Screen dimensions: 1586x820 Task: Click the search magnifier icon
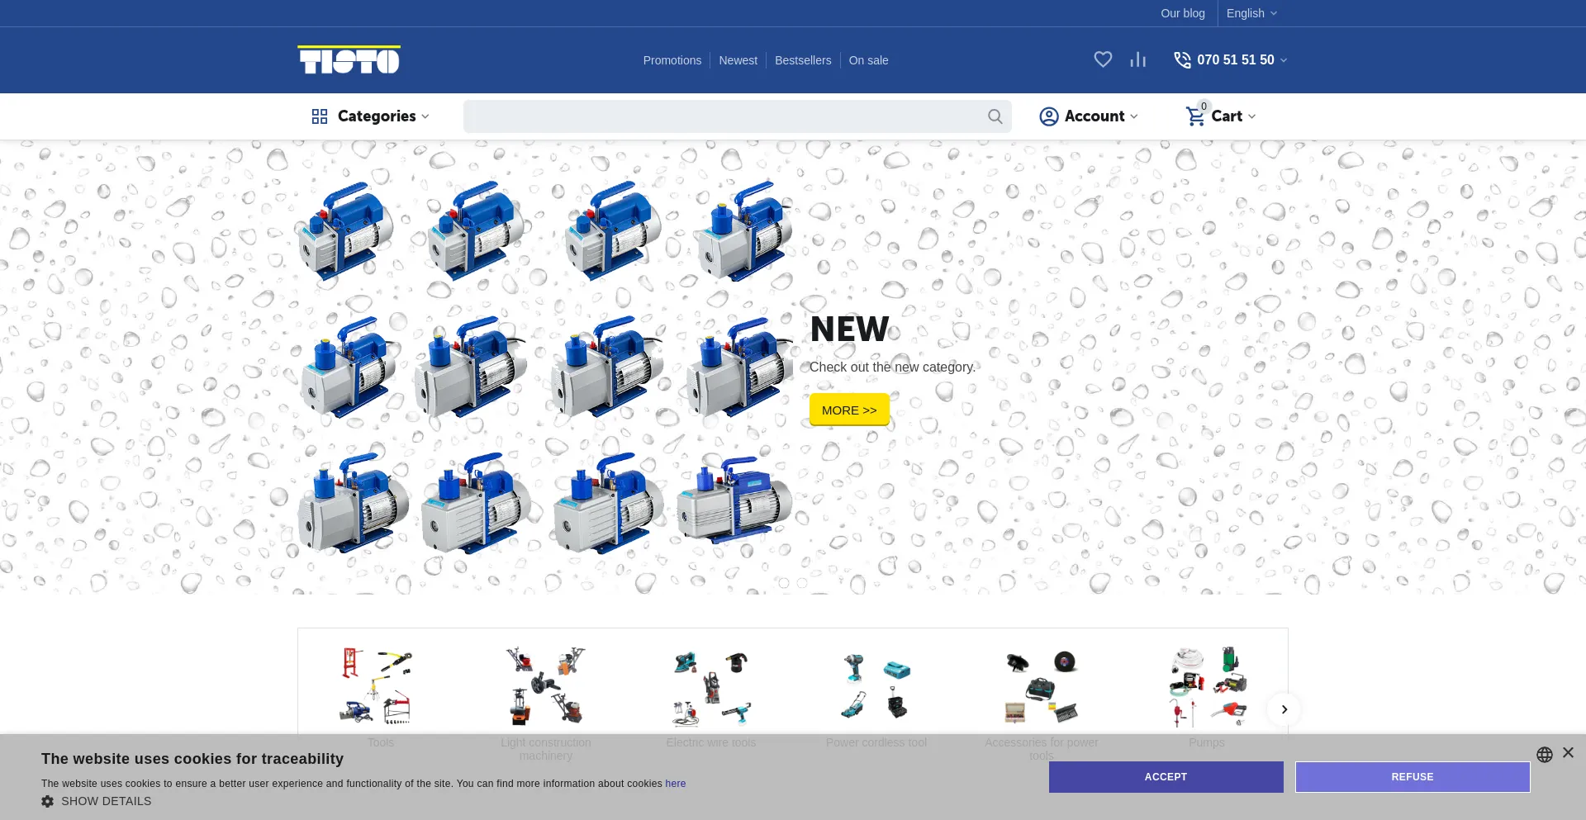995,116
